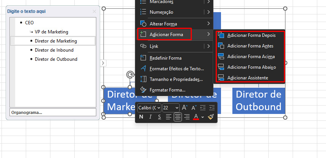Align text right in mini toolbar
Screen dimensions: 326x158
(x=187, y=117)
